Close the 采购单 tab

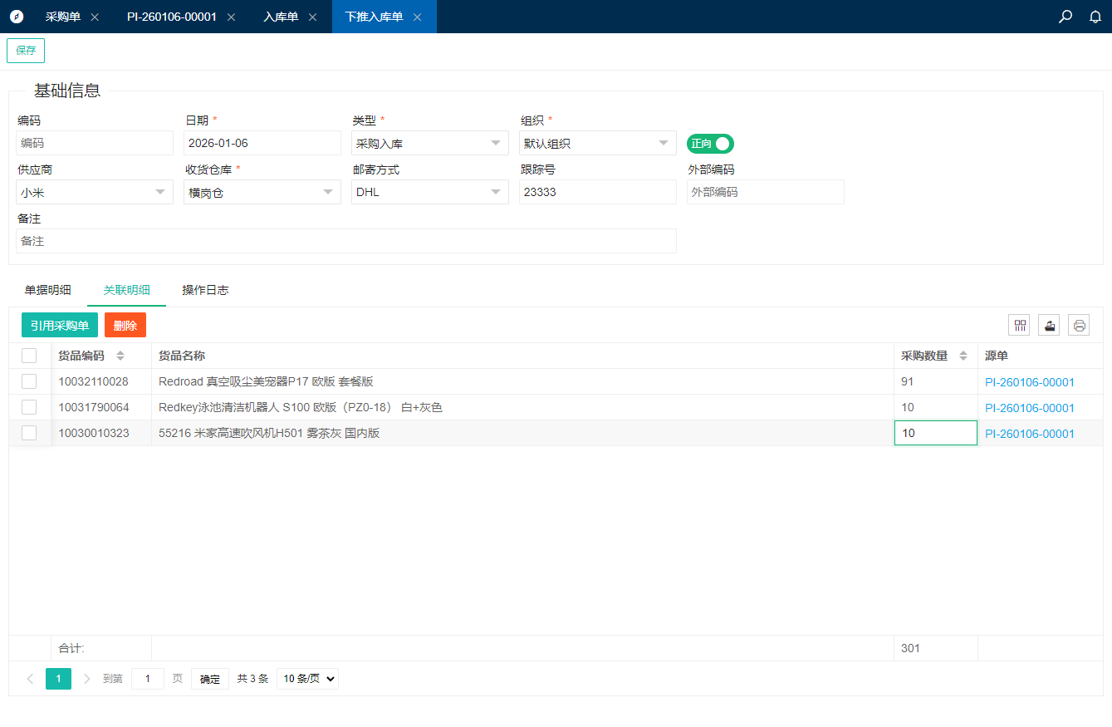95,17
